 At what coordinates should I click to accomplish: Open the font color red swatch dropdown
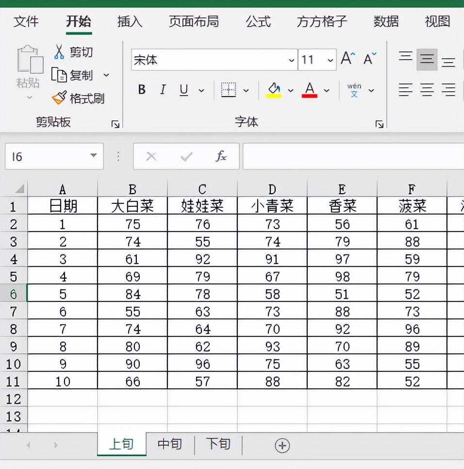point(327,90)
